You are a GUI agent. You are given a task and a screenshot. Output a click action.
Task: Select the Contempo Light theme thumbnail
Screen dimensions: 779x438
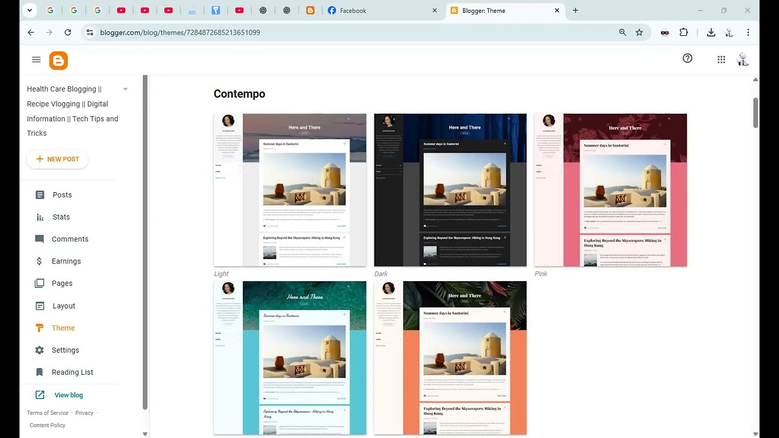290,190
